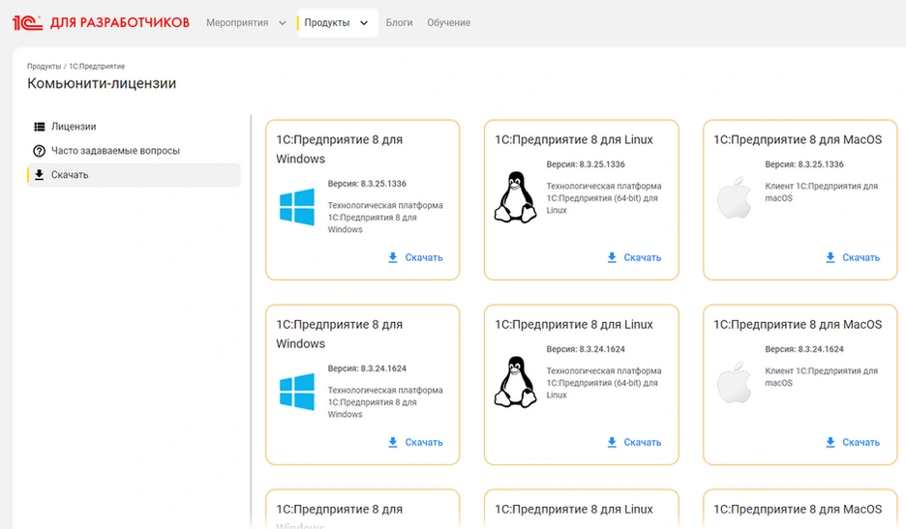This screenshot has width=906, height=529.
Task: Click the Linux penguin icon for version 8.3.25.1336
Action: (x=515, y=196)
